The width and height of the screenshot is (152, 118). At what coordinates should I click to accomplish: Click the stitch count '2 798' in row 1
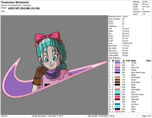coord(123,63)
